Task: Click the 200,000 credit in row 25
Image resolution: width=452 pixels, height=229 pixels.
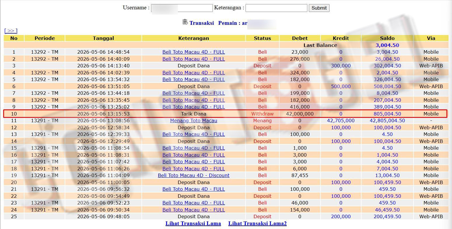Action: [341, 216]
